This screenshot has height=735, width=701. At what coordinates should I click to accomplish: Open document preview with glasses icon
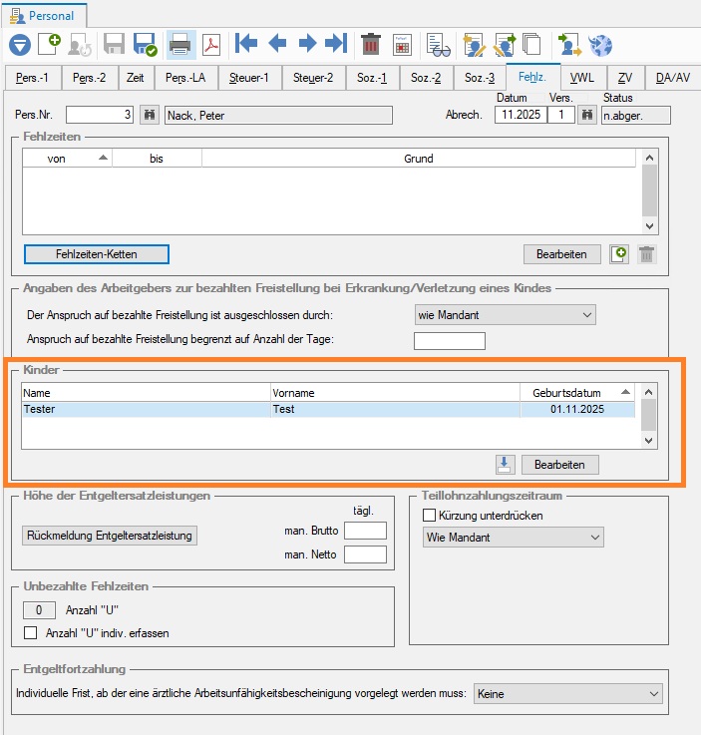click(438, 45)
